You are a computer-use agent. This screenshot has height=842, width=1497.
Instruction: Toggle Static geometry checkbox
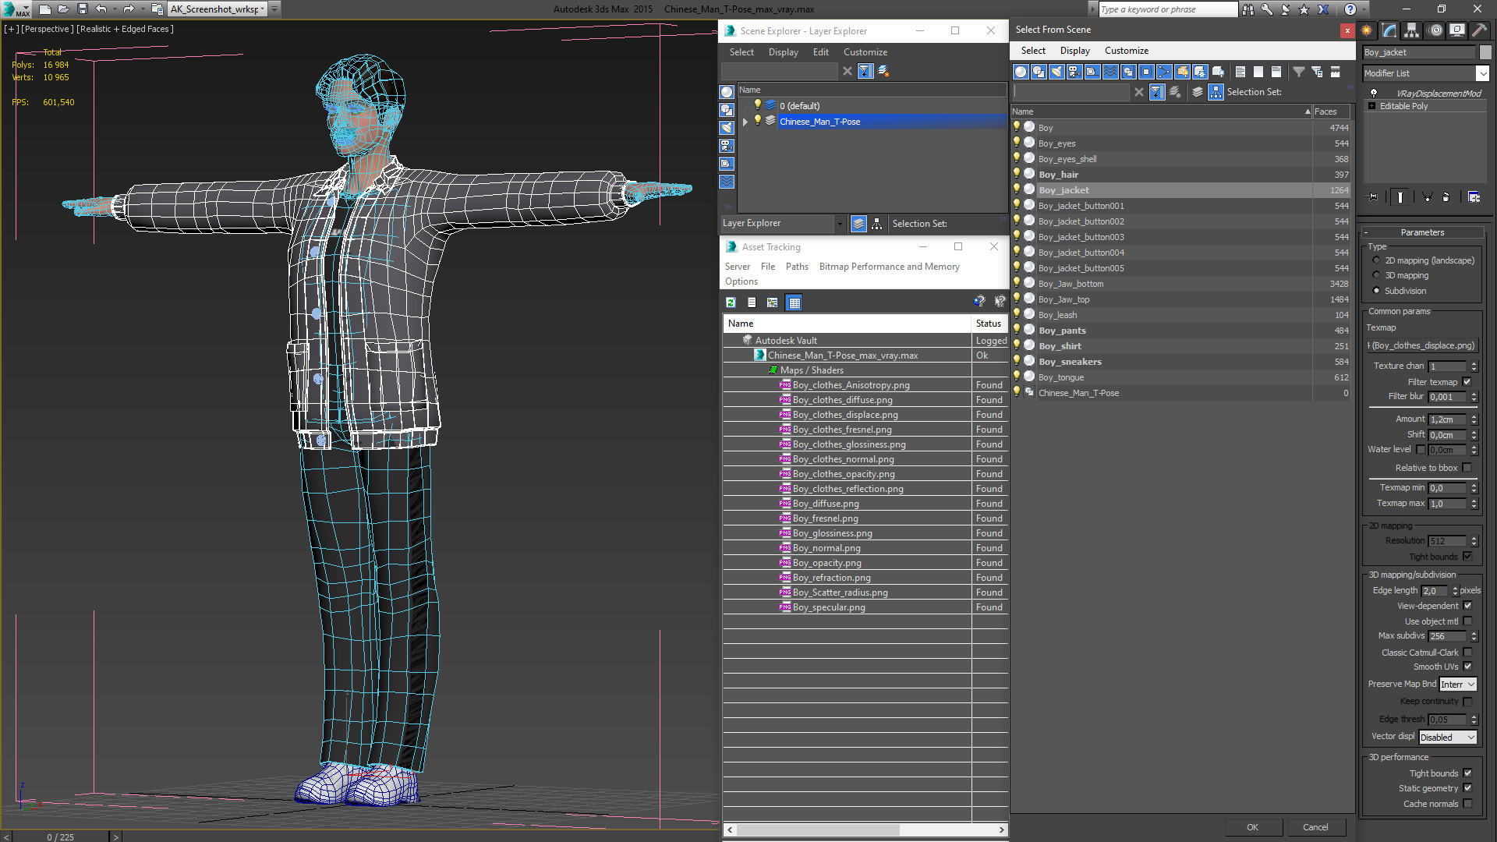tap(1467, 788)
